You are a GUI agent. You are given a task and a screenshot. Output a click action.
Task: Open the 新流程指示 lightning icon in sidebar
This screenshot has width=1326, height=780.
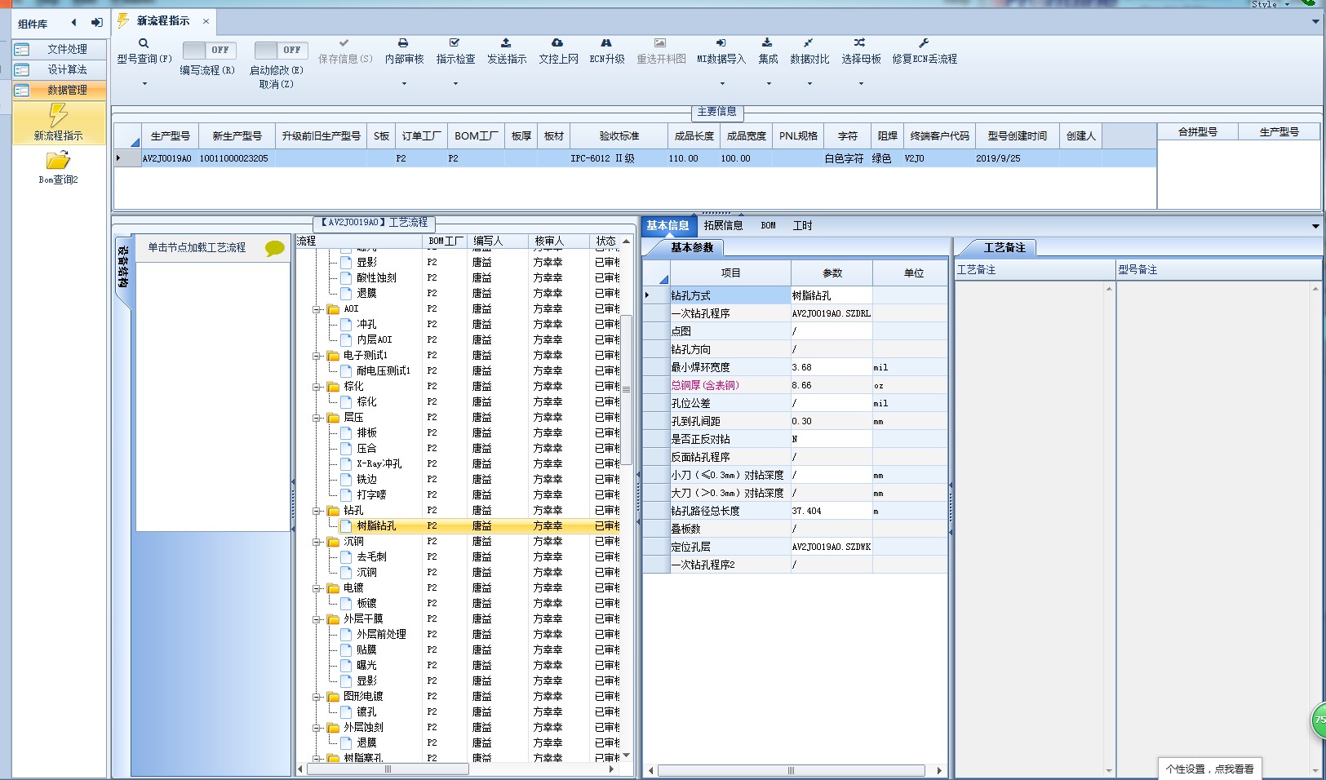pyautogui.click(x=58, y=115)
